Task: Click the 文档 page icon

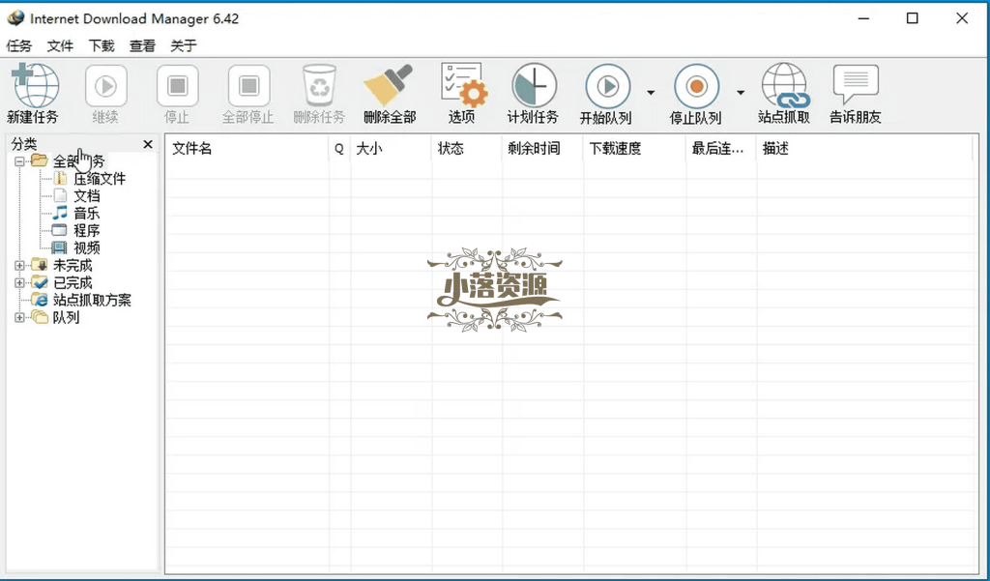Action: 60,196
